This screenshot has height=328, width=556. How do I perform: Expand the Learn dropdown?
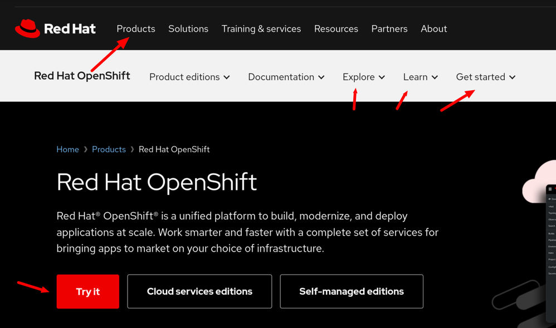pyautogui.click(x=420, y=77)
